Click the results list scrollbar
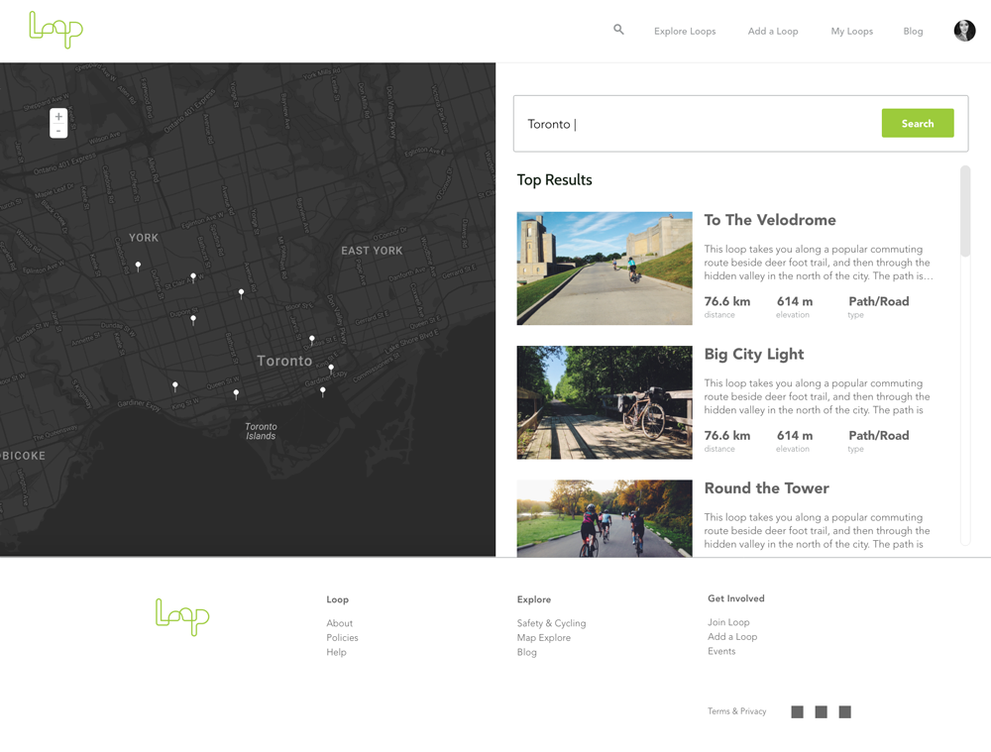This screenshot has height=752, width=991. coord(965,211)
